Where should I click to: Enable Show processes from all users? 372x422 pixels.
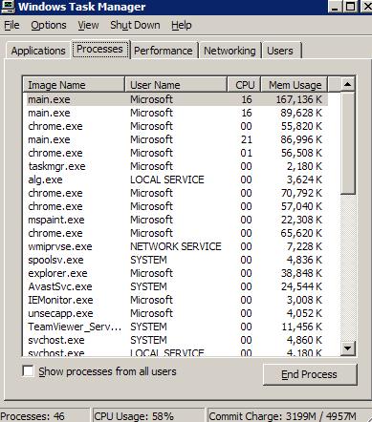point(28,371)
